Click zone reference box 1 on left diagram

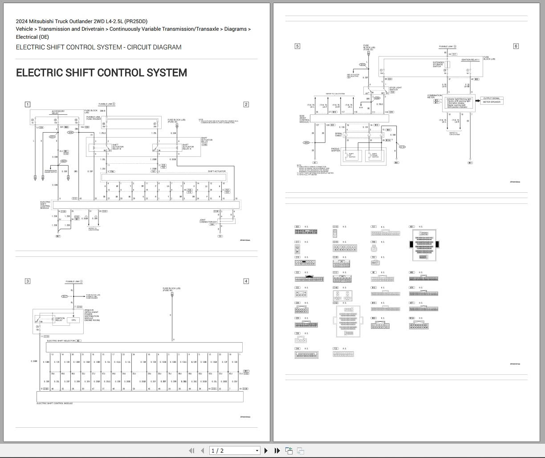28,104
